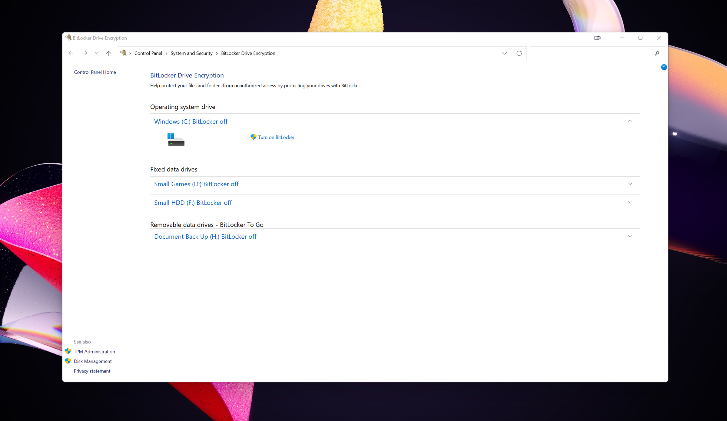This screenshot has width=727, height=421.
Task: Focus the Control Panel search box
Action: click(x=597, y=53)
